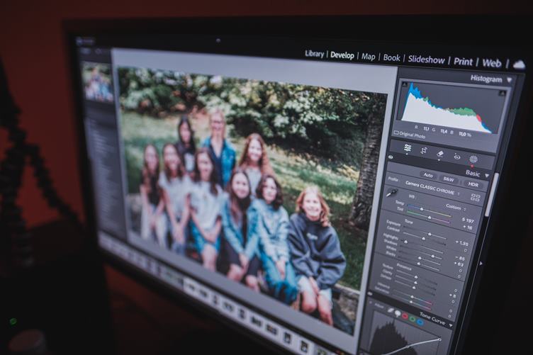Click the Histogram panel title
The image size is (533, 355).
click(486, 79)
